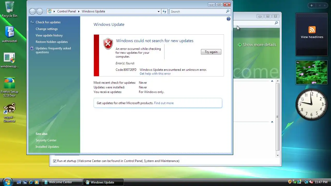Screen dimensions: 331x186
Task: Click Show desktop quick launch icon
Action: [19, 182]
